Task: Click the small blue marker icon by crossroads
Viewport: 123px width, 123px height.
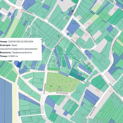Action: pos(68,33)
